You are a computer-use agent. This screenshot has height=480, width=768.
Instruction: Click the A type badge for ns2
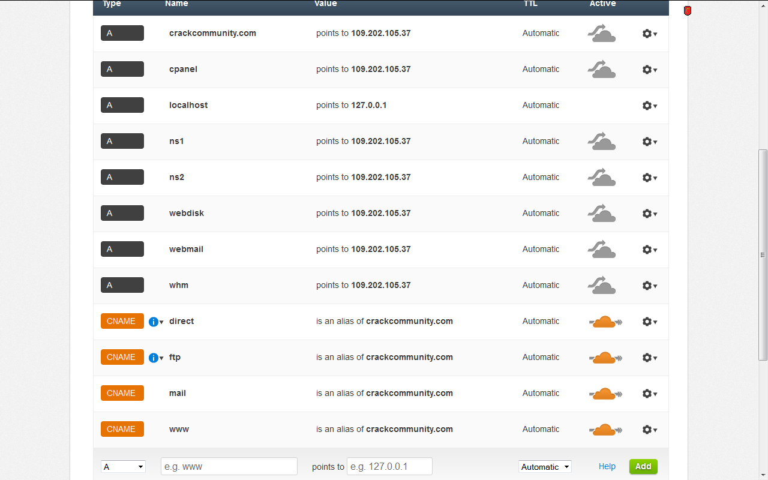pyautogui.click(x=122, y=177)
